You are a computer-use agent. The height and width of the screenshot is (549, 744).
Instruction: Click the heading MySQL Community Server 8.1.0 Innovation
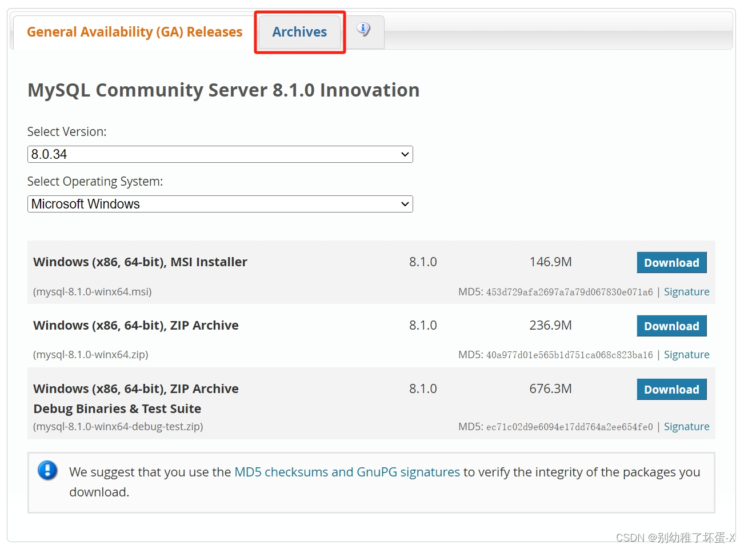(223, 90)
